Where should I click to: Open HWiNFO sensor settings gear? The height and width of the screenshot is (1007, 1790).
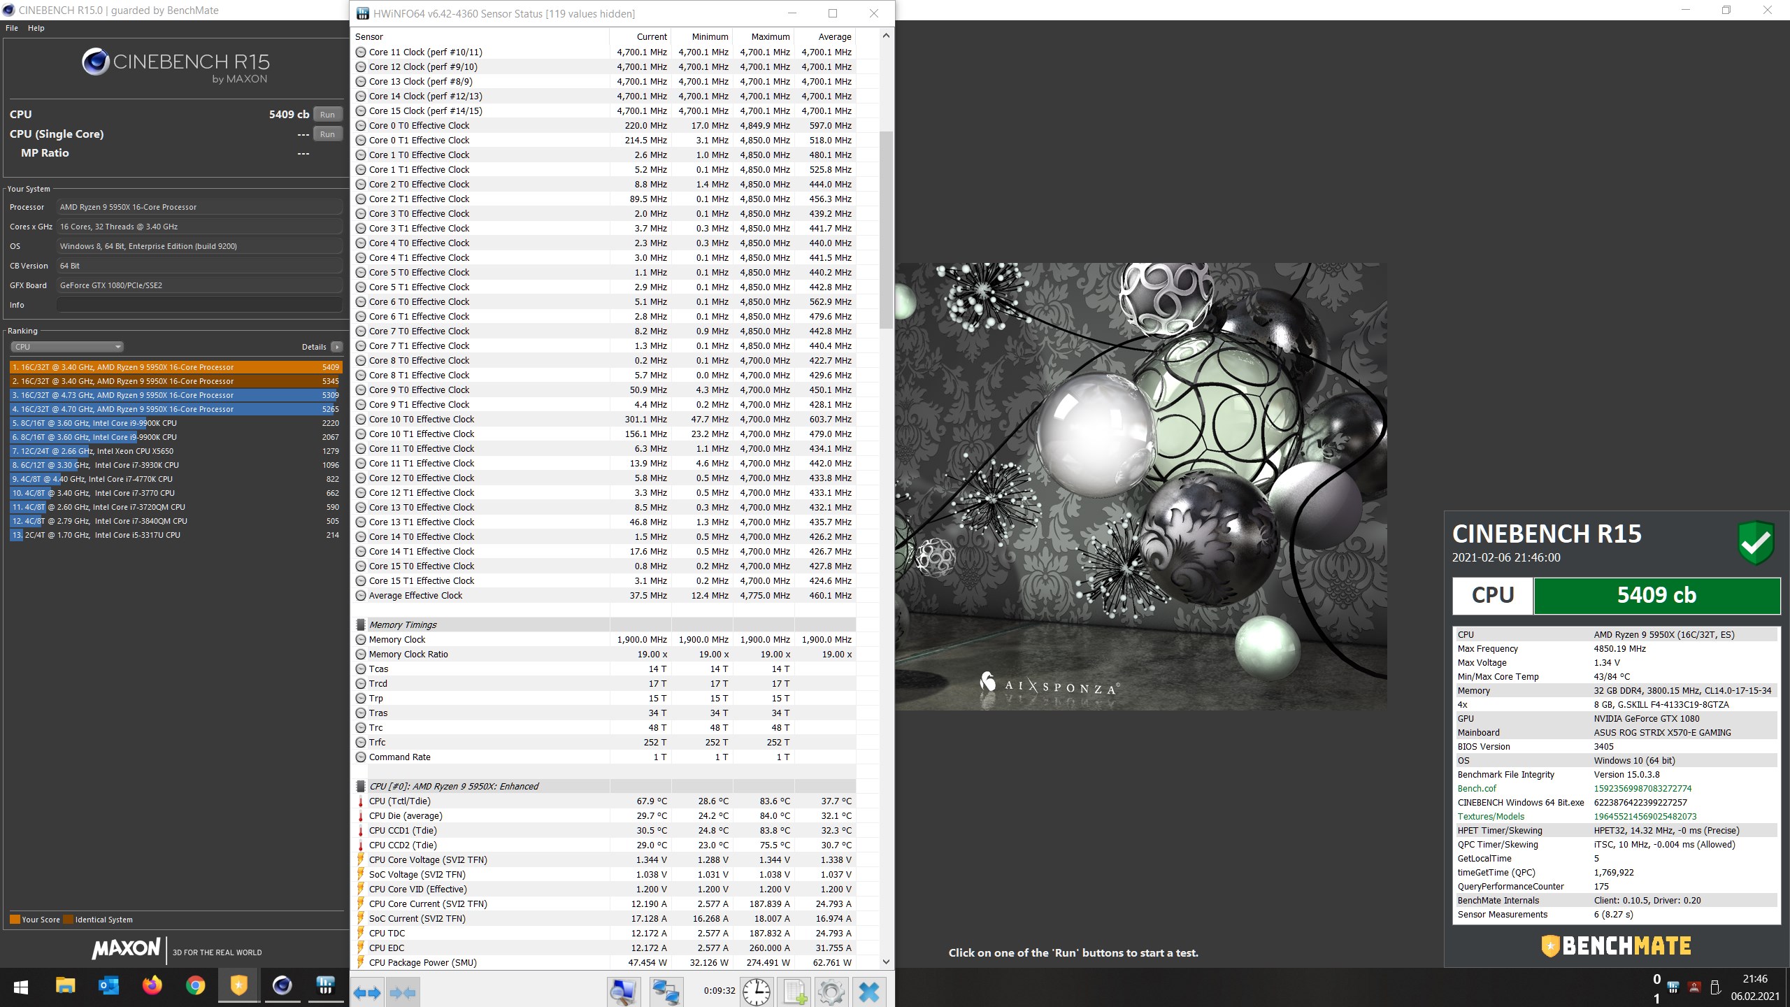pyautogui.click(x=831, y=992)
